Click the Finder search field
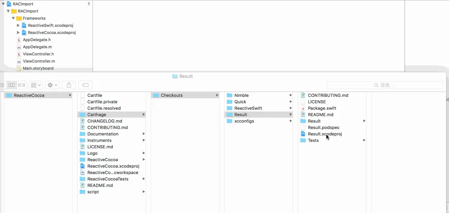 [x=385, y=85]
